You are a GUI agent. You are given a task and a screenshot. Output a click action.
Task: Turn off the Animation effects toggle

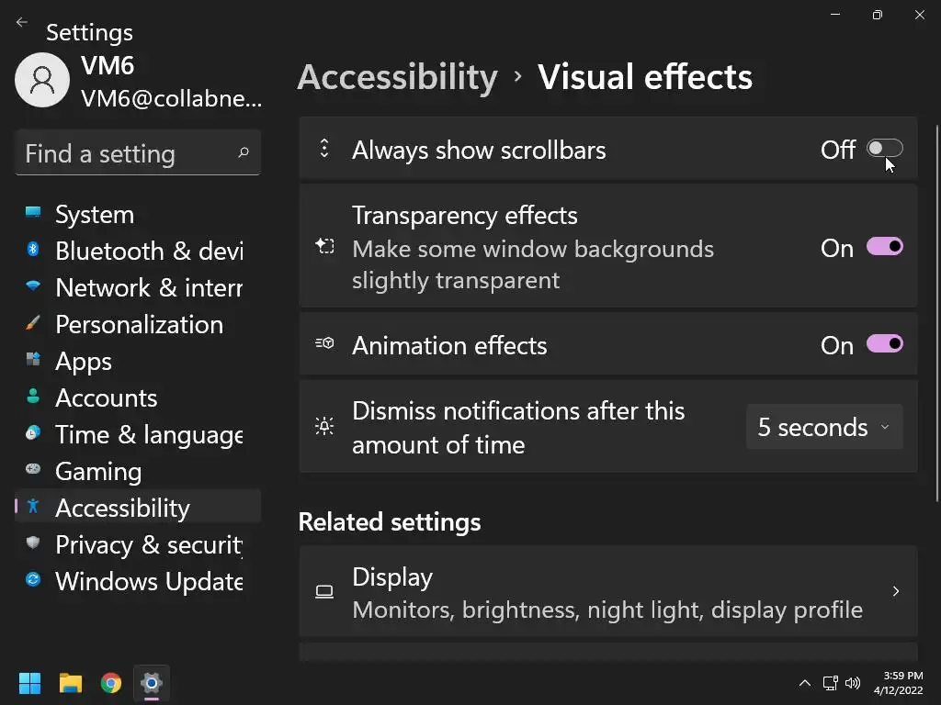click(x=884, y=344)
